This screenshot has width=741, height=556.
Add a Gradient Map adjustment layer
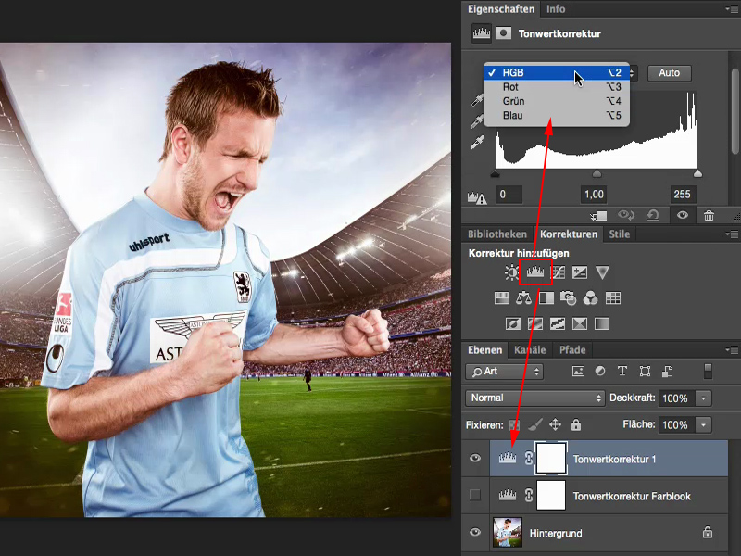[602, 323]
